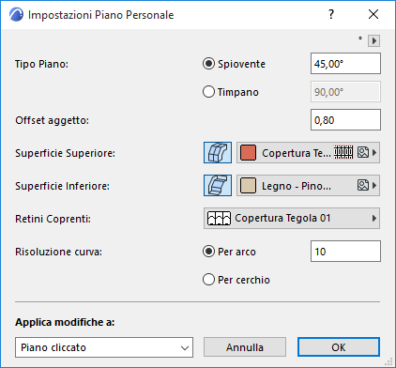Screen dimensions: 396x368
Task: Click the ArchiCAD logo in title bar
Action: (16, 14)
